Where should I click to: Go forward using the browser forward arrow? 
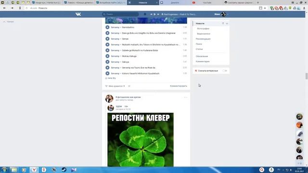click(x=12, y=8)
